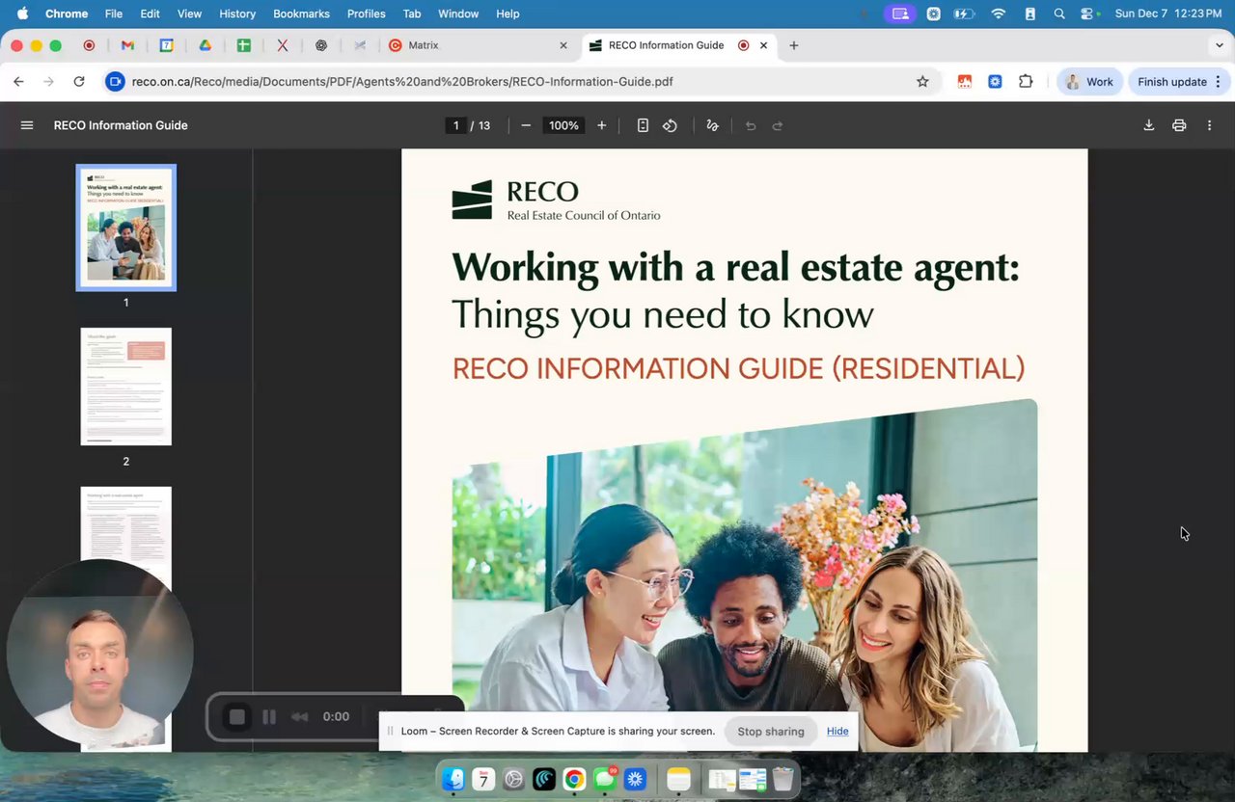Open the Gmail pinned tab
The image size is (1235, 802).
(x=127, y=45)
